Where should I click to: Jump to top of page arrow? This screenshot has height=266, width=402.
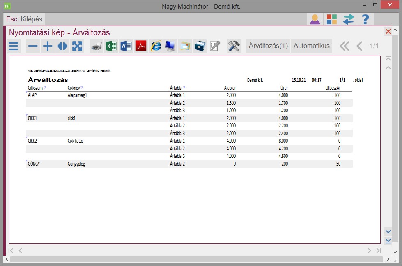pos(388,59)
